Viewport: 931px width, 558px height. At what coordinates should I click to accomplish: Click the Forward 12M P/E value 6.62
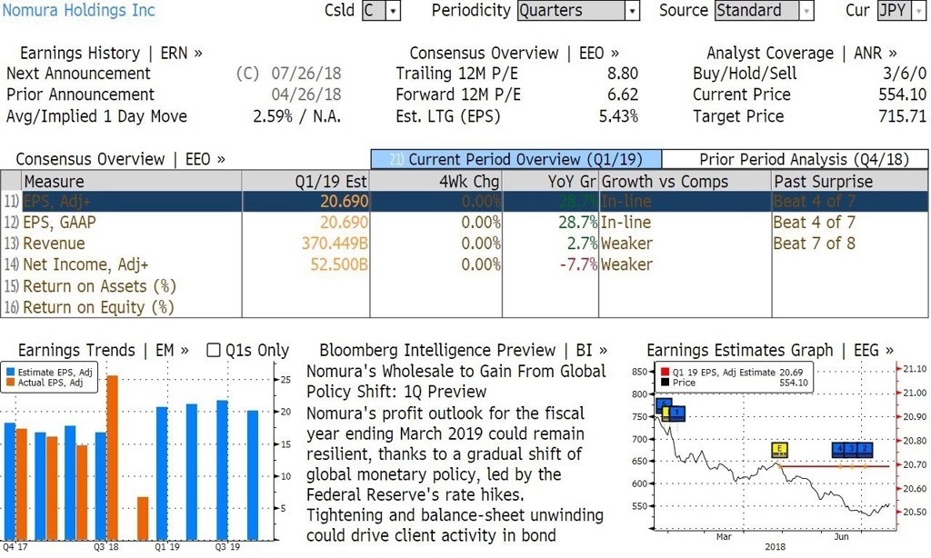pyautogui.click(x=622, y=95)
